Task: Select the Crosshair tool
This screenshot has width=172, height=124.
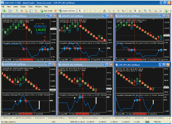Action: click(85, 11)
